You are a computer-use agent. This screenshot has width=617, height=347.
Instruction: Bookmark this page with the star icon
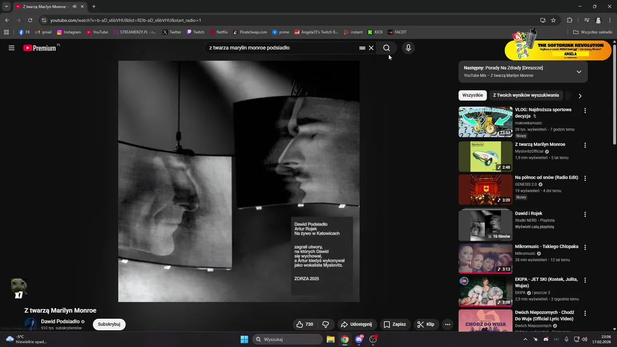[x=553, y=20]
